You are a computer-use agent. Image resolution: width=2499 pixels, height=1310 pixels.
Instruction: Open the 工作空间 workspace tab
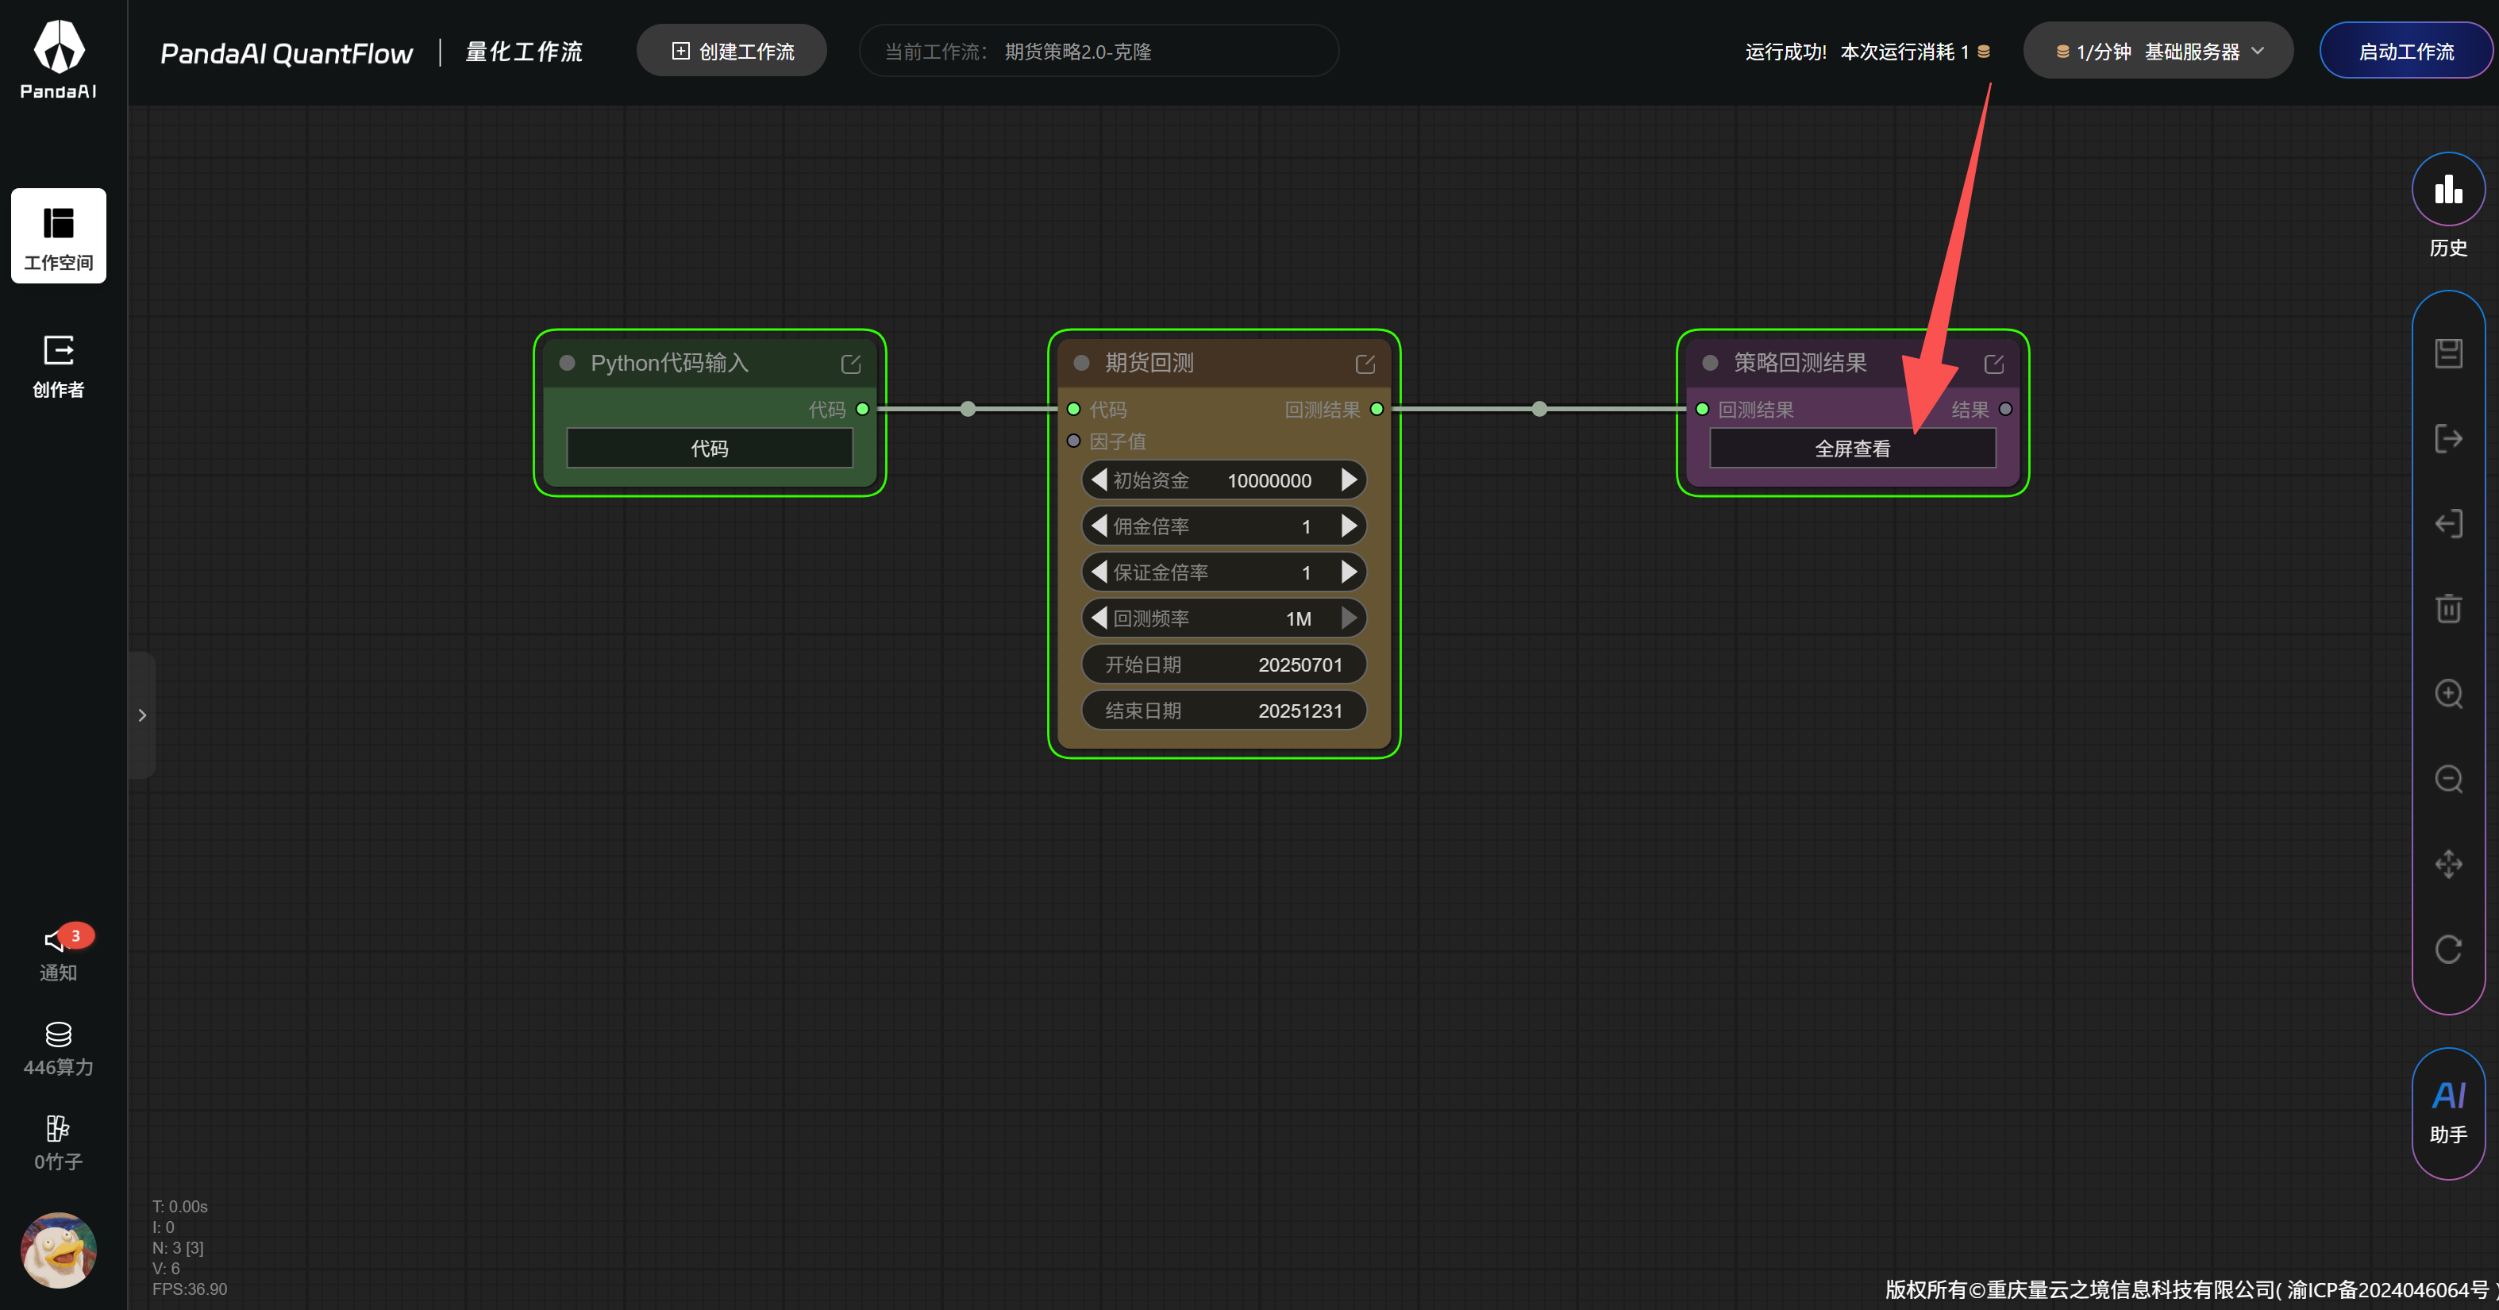(x=58, y=236)
